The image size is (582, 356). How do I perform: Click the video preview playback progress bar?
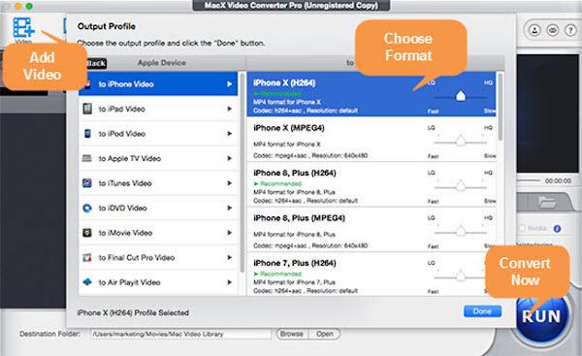pos(529,180)
